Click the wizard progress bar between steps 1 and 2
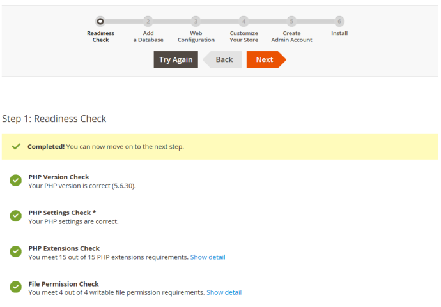The width and height of the screenshot is (441, 307). pos(124,21)
